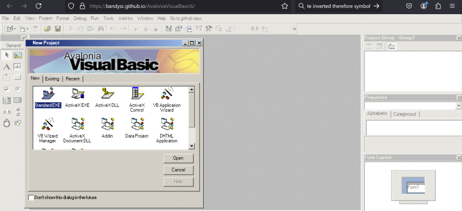Screen dimensions: 462x211
Task: Select the CheckBox control in toolbox
Action: click(x=7, y=89)
